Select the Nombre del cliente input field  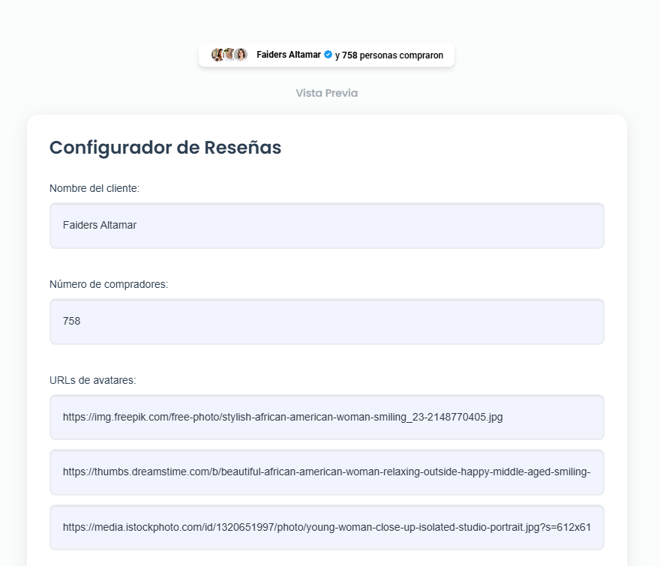[326, 225]
